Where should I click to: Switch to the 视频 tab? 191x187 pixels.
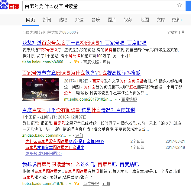pyautogui.click(x=128, y=20)
